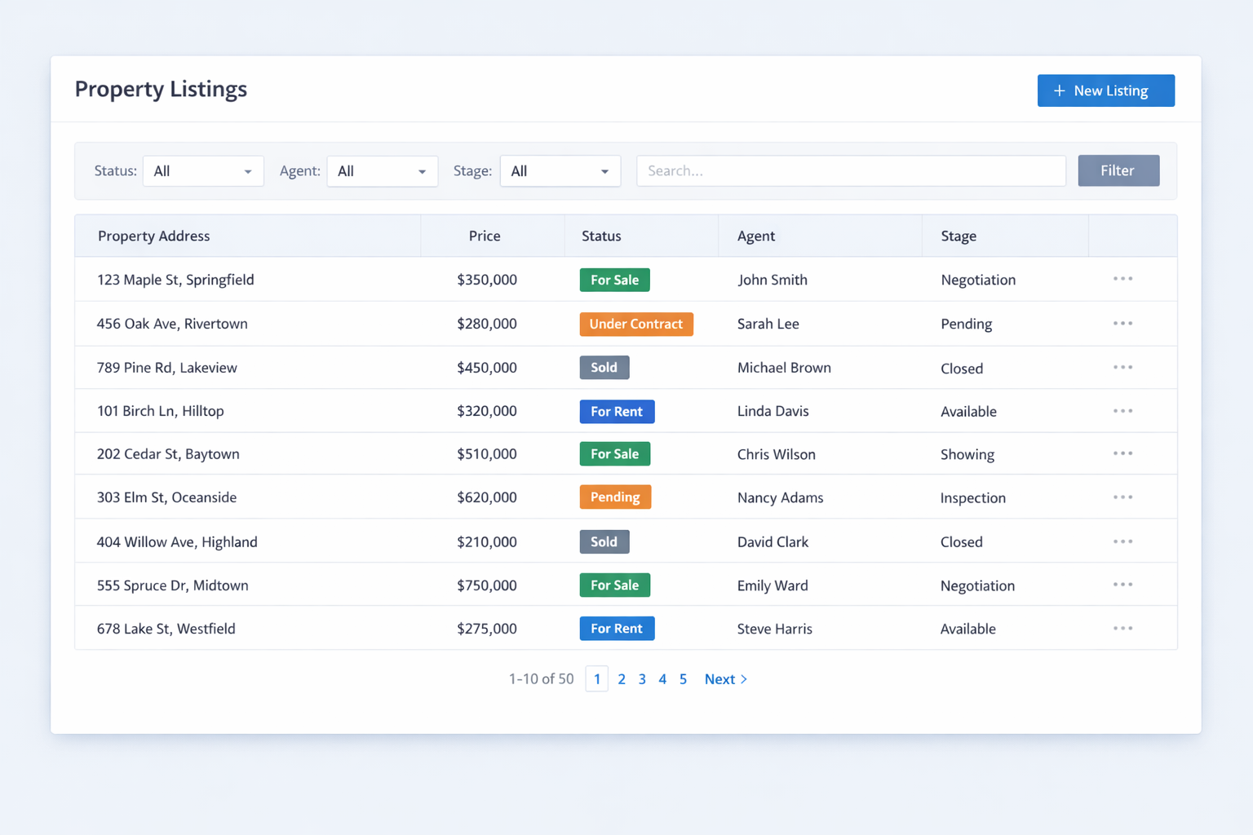Open actions menu for 202 Cedar St
Viewport: 1253px width, 835px height.
1122,453
